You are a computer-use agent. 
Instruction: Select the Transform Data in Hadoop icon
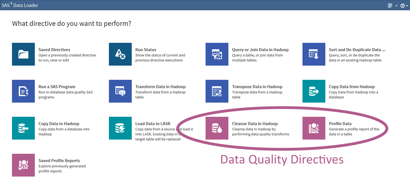coord(120,91)
